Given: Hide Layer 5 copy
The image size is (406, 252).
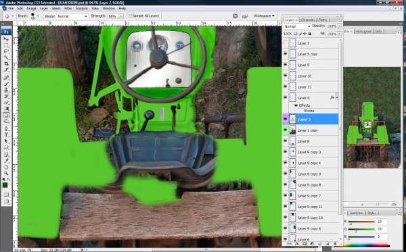Looking at the screenshot, I should [x=285, y=54].
